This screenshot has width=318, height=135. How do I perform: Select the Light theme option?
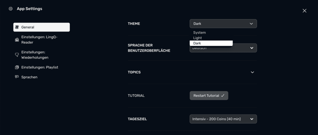pyautogui.click(x=198, y=38)
